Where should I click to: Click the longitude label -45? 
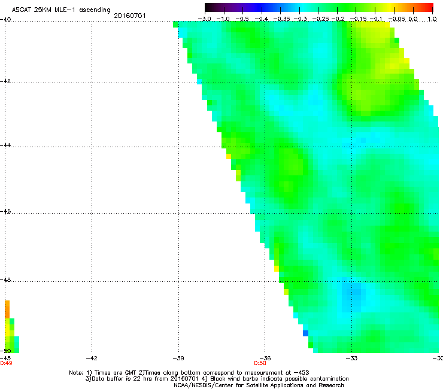pos(5,358)
